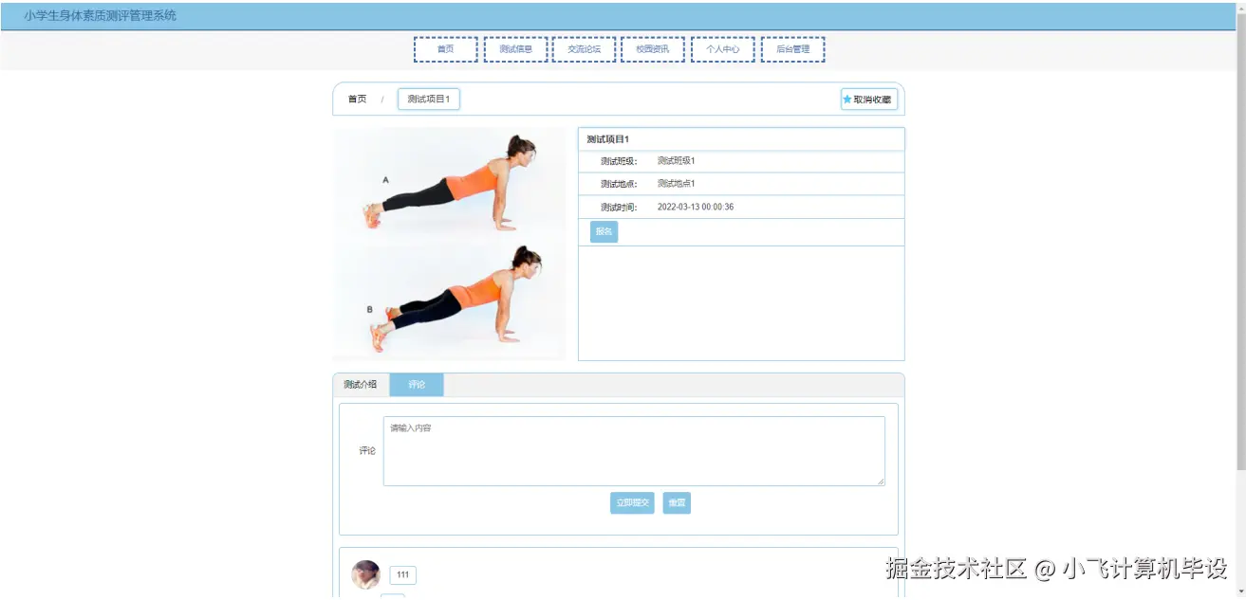Switch to the 测试介绍 tab
Image resolution: width=1246 pixels, height=600 pixels.
[360, 385]
